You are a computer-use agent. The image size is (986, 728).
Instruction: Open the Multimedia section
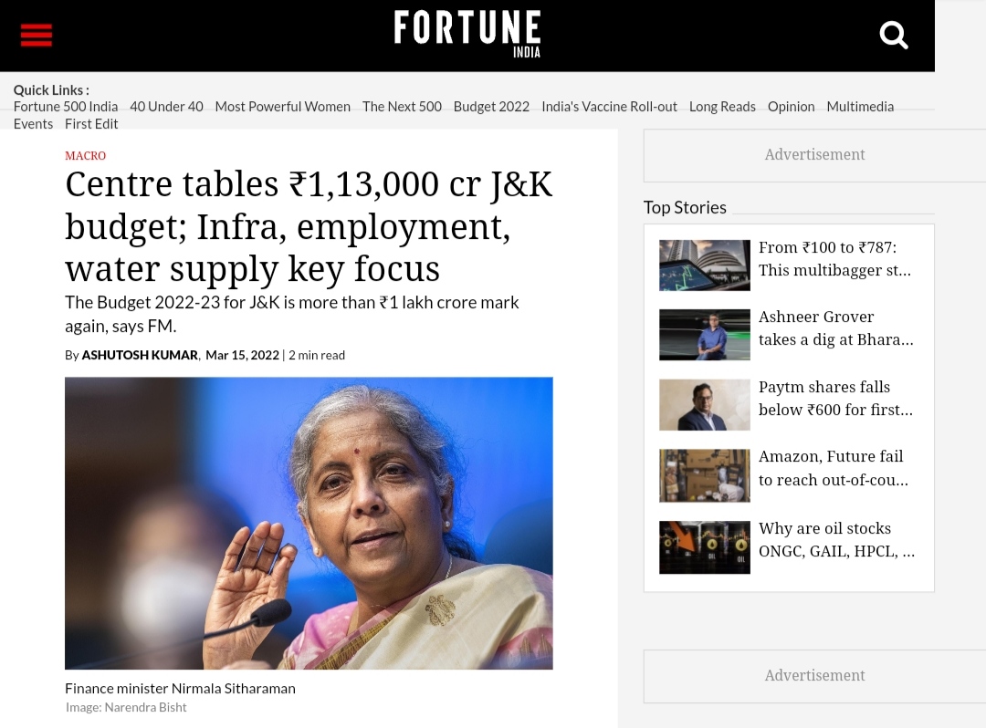[x=860, y=106]
